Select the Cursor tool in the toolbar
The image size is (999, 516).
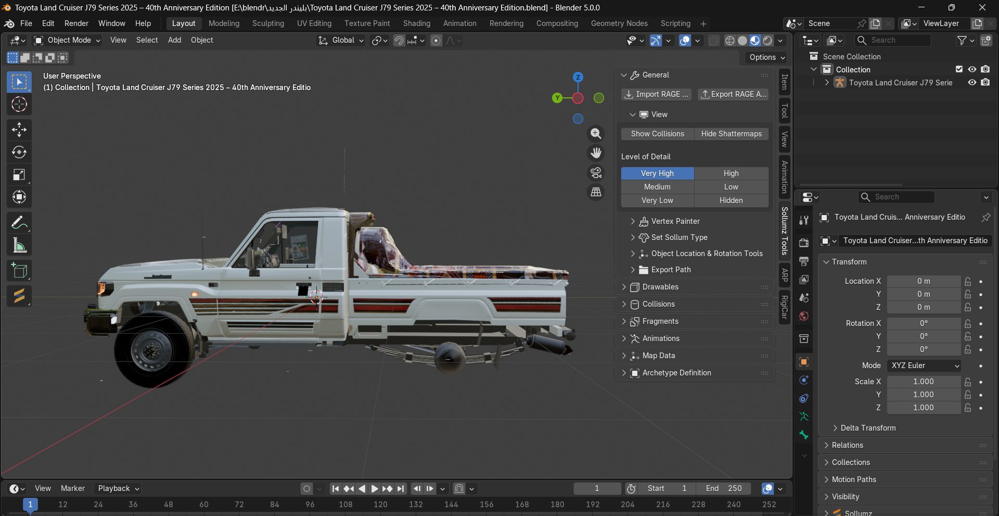click(19, 105)
